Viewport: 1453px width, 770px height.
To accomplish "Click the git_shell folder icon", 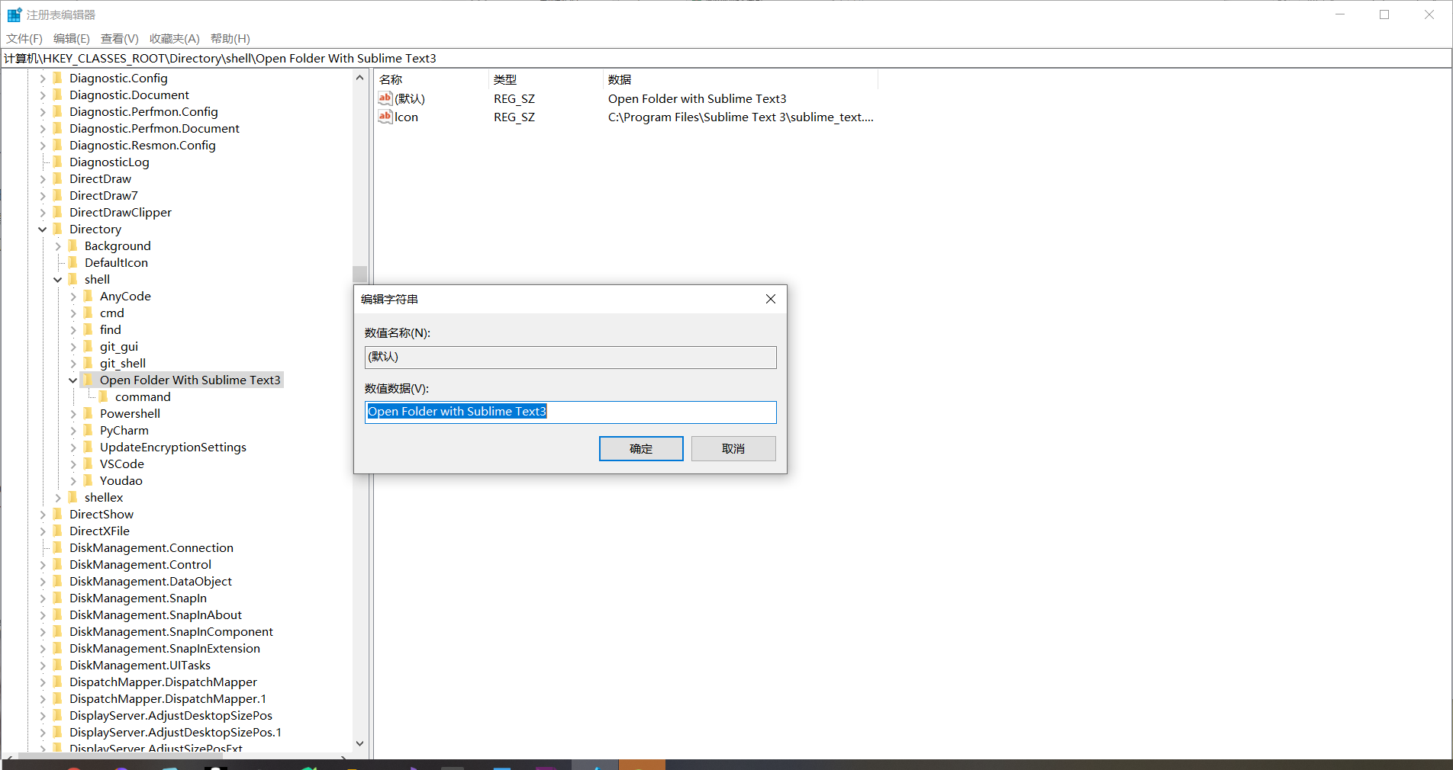I will click(x=88, y=363).
